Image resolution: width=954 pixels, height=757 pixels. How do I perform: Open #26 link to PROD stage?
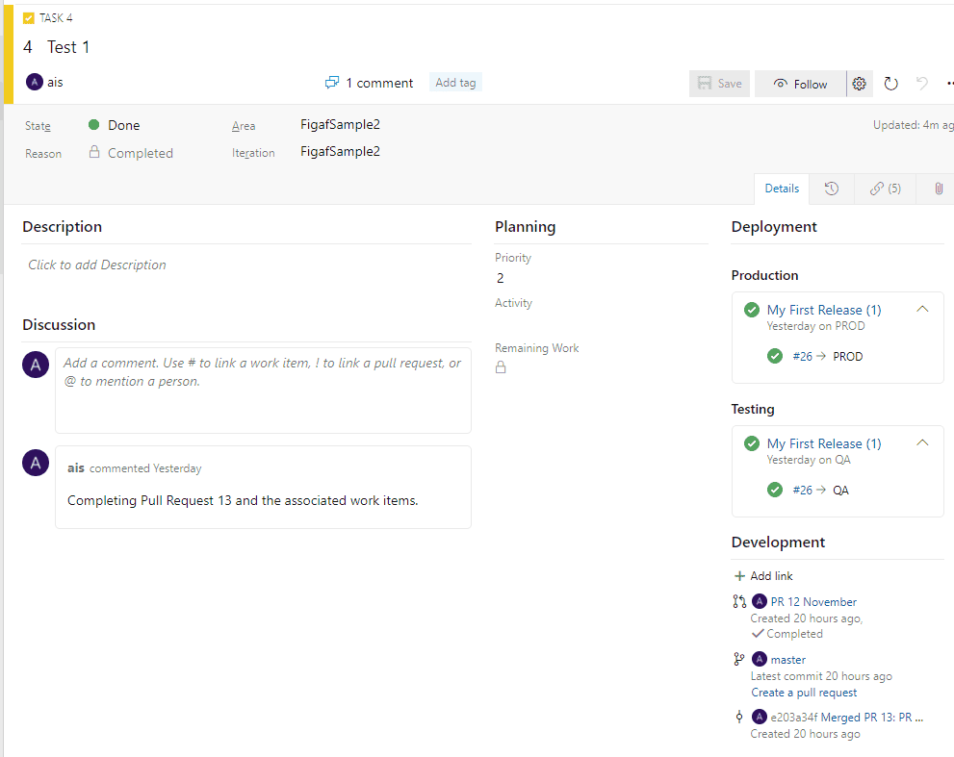802,356
